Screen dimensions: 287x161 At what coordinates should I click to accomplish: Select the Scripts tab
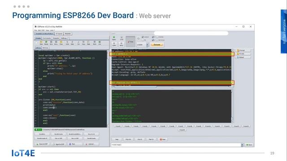[x=38, y=38]
